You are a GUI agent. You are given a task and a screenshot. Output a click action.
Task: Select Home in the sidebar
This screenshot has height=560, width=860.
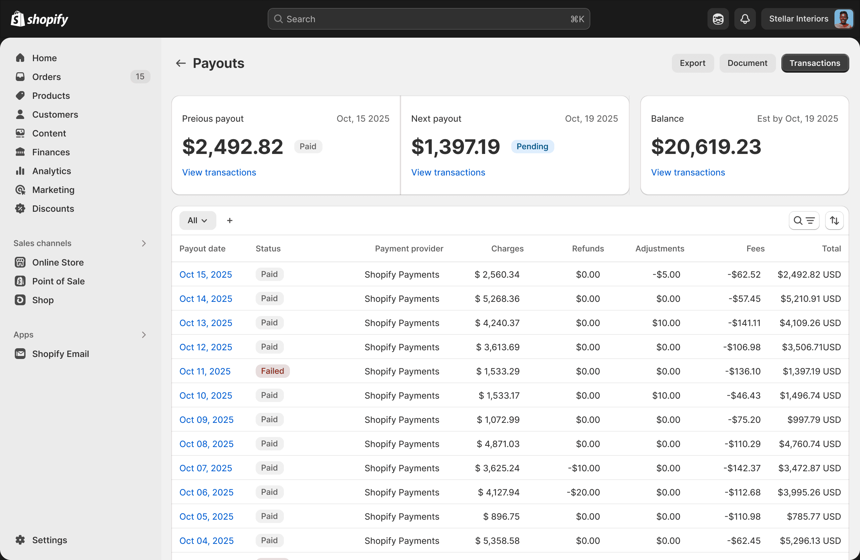pyautogui.click(x=44, y=58)
